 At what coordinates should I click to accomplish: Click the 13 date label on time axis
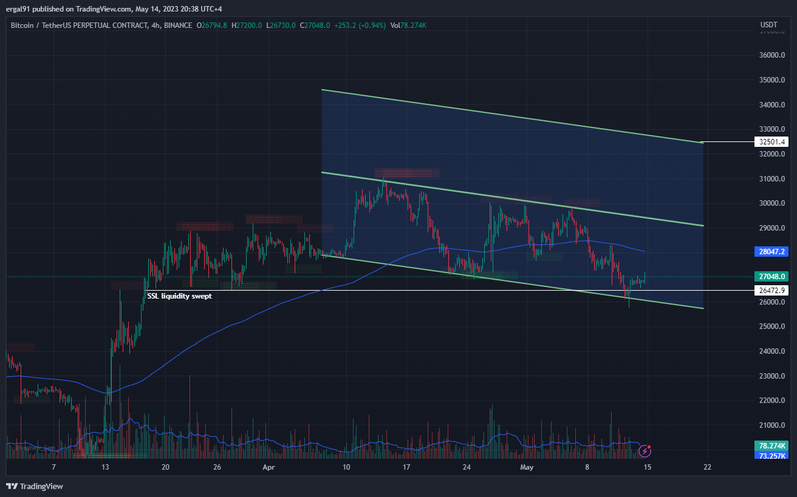pos(105,467)
